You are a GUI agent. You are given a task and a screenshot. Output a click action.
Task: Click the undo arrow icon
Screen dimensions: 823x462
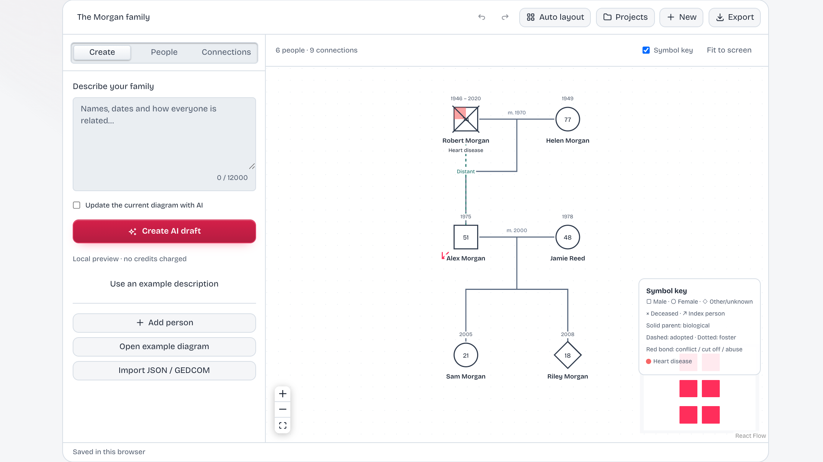click(482, 17)
